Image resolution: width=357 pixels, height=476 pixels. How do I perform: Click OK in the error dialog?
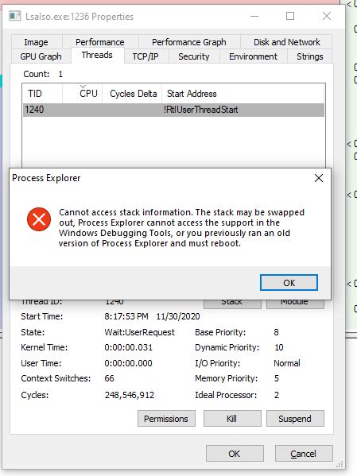coord(289,283)
